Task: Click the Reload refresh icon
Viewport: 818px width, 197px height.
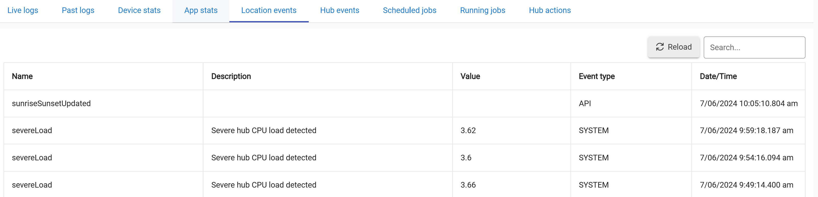Action: coord(660,47)
